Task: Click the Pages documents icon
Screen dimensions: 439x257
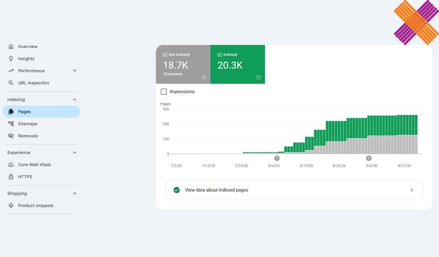Action: coord(11,112)
